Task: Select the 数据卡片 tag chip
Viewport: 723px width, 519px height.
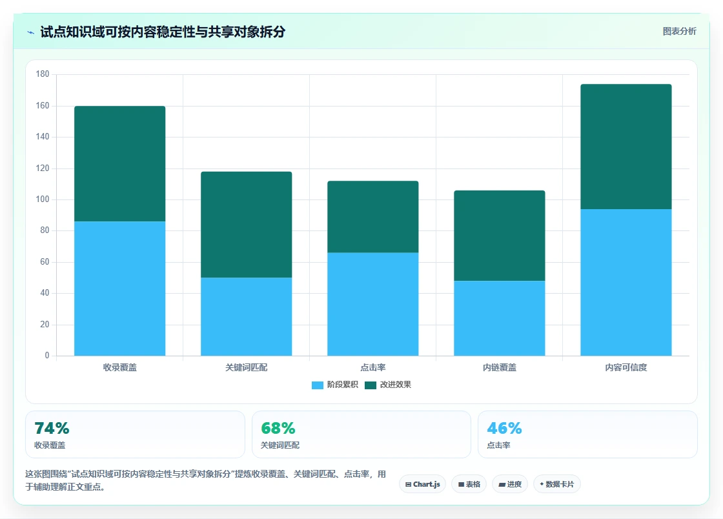Action: tap(557, 484)
